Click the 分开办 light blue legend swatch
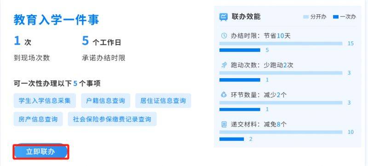 (x=306, y=17)
